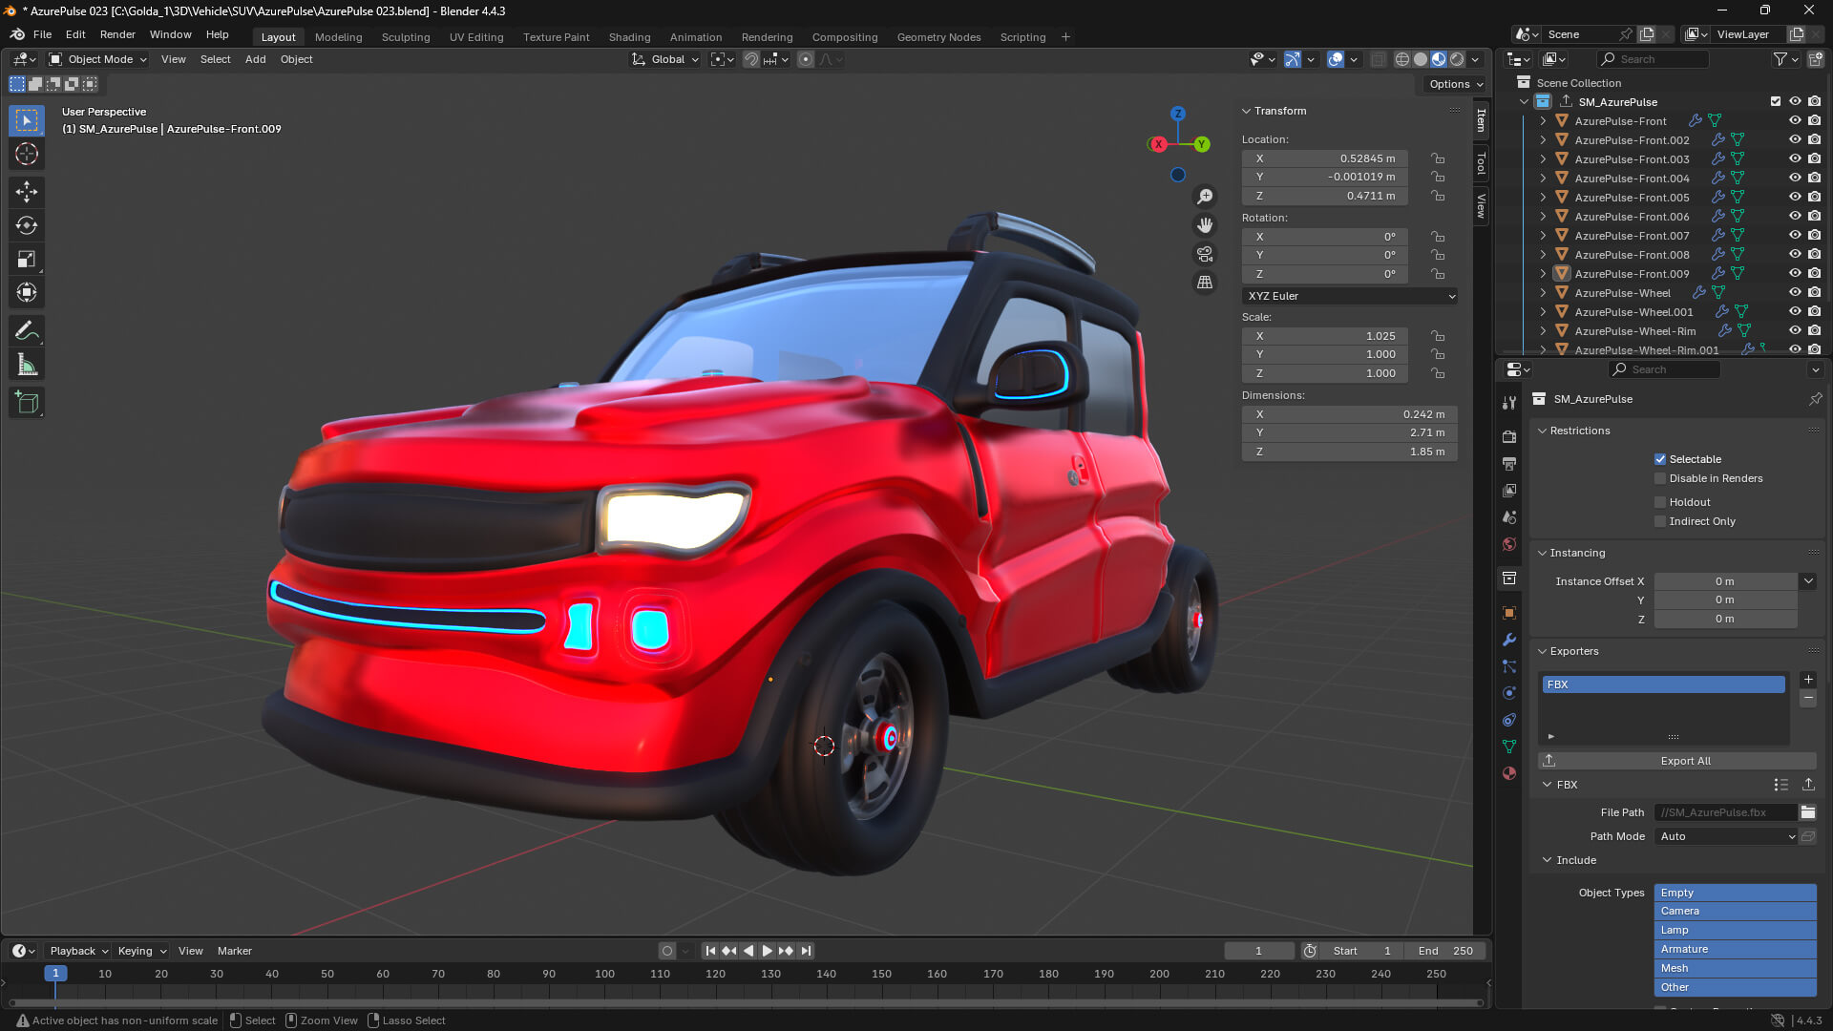Select the Rotate tool
1833x1031 pixels.
pos(26,225)
